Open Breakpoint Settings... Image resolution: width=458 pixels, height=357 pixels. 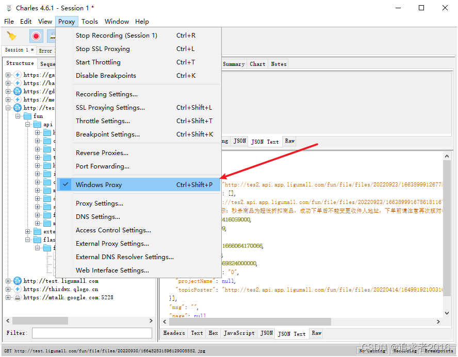[x=138, y=134]
